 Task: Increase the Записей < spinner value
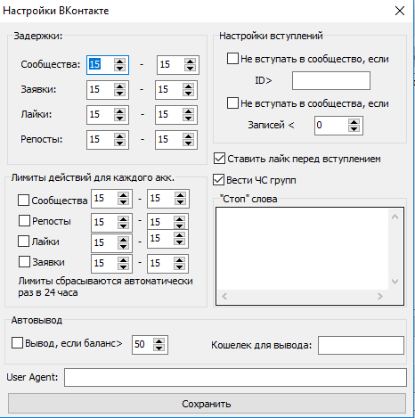click(354, 122)
